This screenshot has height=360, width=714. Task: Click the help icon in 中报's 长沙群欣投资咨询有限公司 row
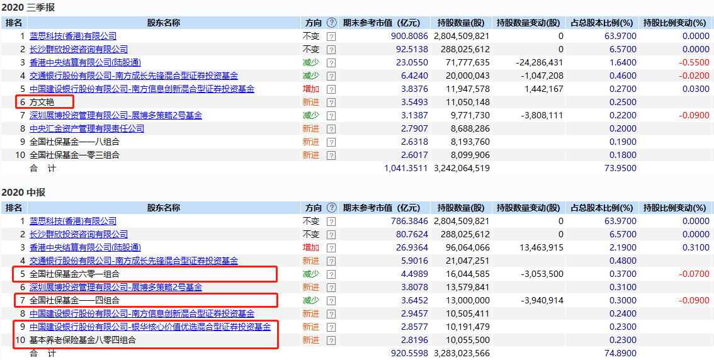point(331,235)
